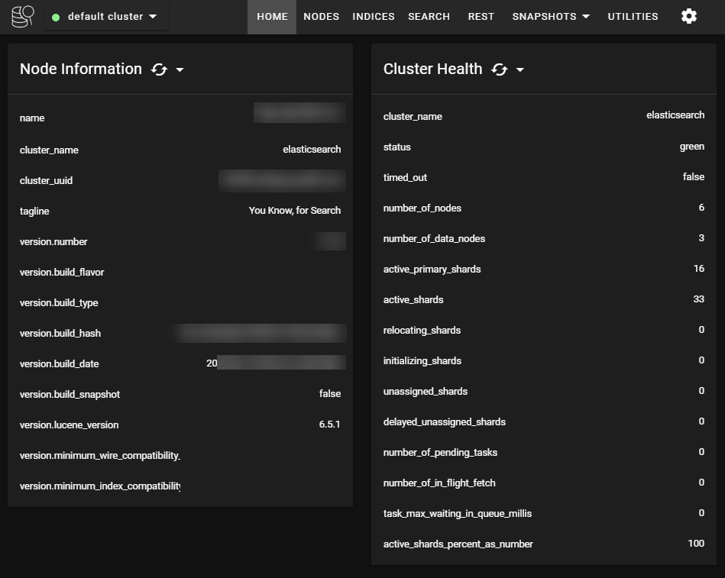Click the Cluster Health panel title

tap(432, 69)
